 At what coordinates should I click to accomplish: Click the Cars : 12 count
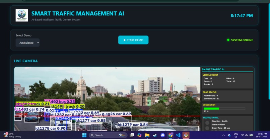(208, 78)
